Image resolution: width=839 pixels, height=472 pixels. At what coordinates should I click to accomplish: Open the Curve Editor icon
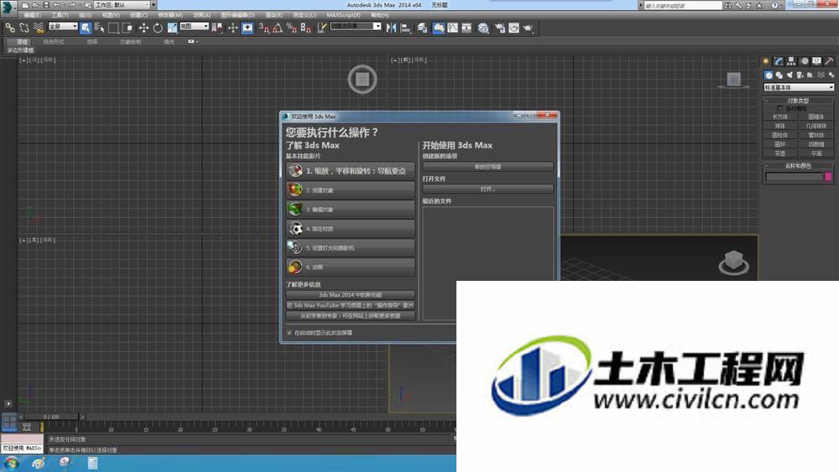(x=453, y=28)
